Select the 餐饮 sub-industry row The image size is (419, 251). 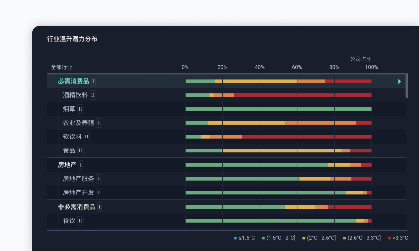(226, 221)
